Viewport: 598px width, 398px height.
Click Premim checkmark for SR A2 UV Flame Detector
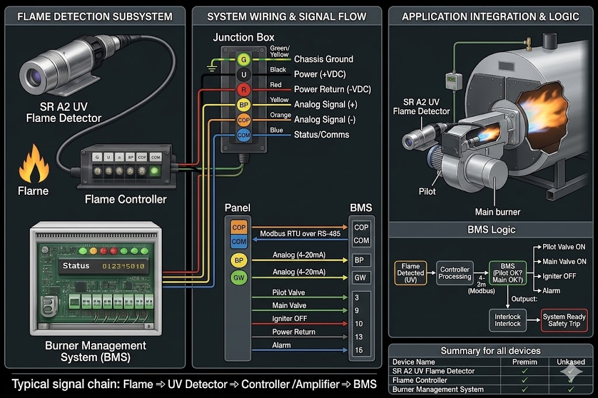click(525, 371)
